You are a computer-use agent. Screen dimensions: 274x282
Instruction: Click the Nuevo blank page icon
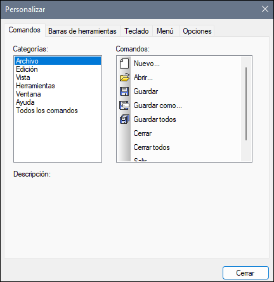(x=124, y=64)
